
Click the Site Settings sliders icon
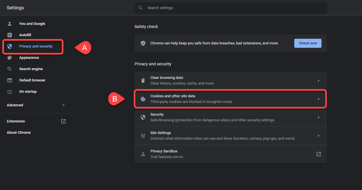[143, 136]
